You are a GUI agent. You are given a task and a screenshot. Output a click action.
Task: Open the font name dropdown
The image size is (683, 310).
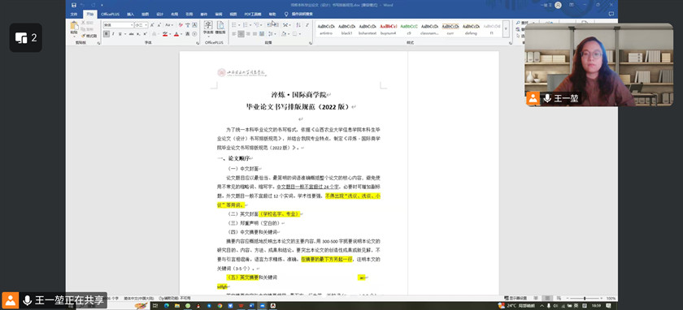118,25
